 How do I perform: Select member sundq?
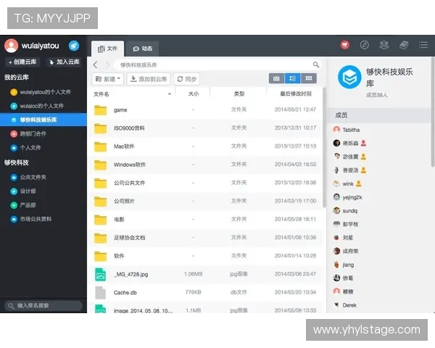click(x=349, y=211)
